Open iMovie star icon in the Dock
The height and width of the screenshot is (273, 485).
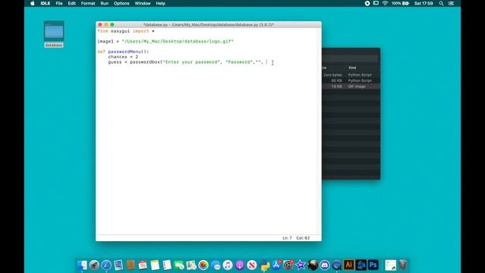(x=300, y=265)
